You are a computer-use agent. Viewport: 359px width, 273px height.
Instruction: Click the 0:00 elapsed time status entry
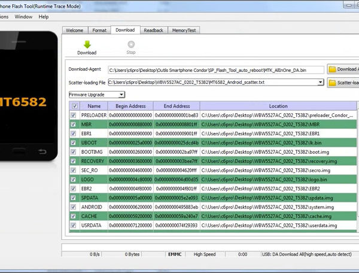coord(242,254)
